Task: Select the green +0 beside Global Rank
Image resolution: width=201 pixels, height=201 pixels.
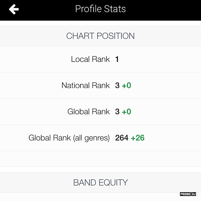Action: point(126,111)
